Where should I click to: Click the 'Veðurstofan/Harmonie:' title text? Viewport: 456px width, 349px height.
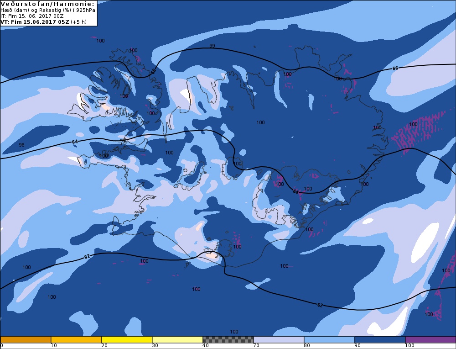48,4
